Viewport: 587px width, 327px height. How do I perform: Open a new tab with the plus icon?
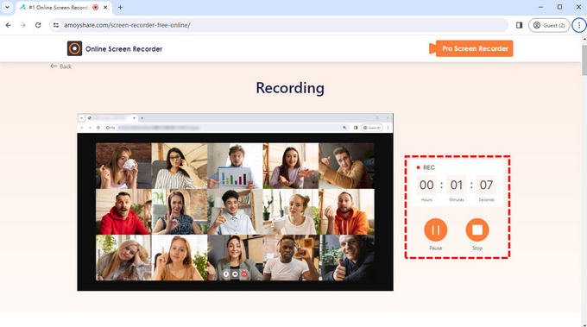(x=120, y=7)
